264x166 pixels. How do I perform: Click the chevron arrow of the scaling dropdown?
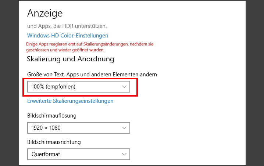[124, 87]
